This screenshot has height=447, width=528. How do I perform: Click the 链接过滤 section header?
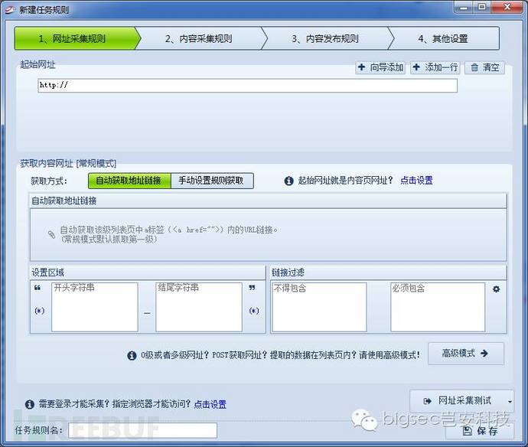tap(389, 272)
